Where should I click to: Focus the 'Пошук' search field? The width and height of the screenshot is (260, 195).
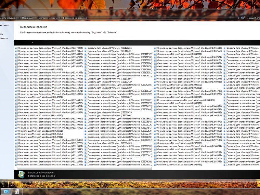(253, 18)
